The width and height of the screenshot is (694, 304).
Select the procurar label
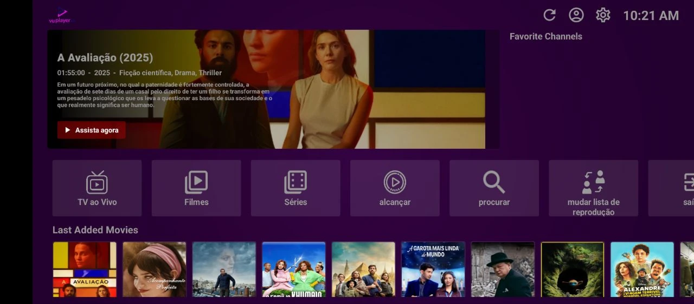pyautogui.click(x=494, y=202)
